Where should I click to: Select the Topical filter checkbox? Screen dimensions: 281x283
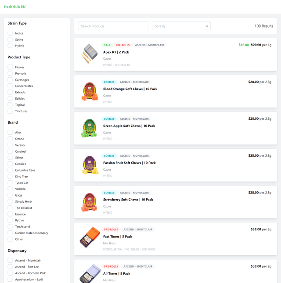pyautogui.click(x=10, y=105)
